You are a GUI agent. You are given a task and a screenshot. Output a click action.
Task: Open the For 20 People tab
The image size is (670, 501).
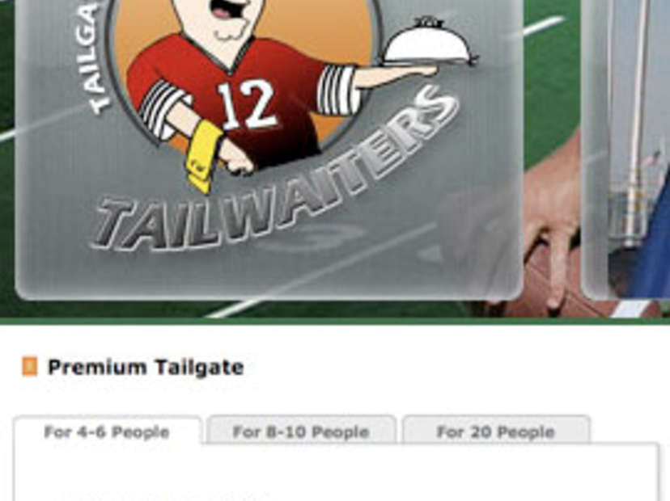pos(496,432)
